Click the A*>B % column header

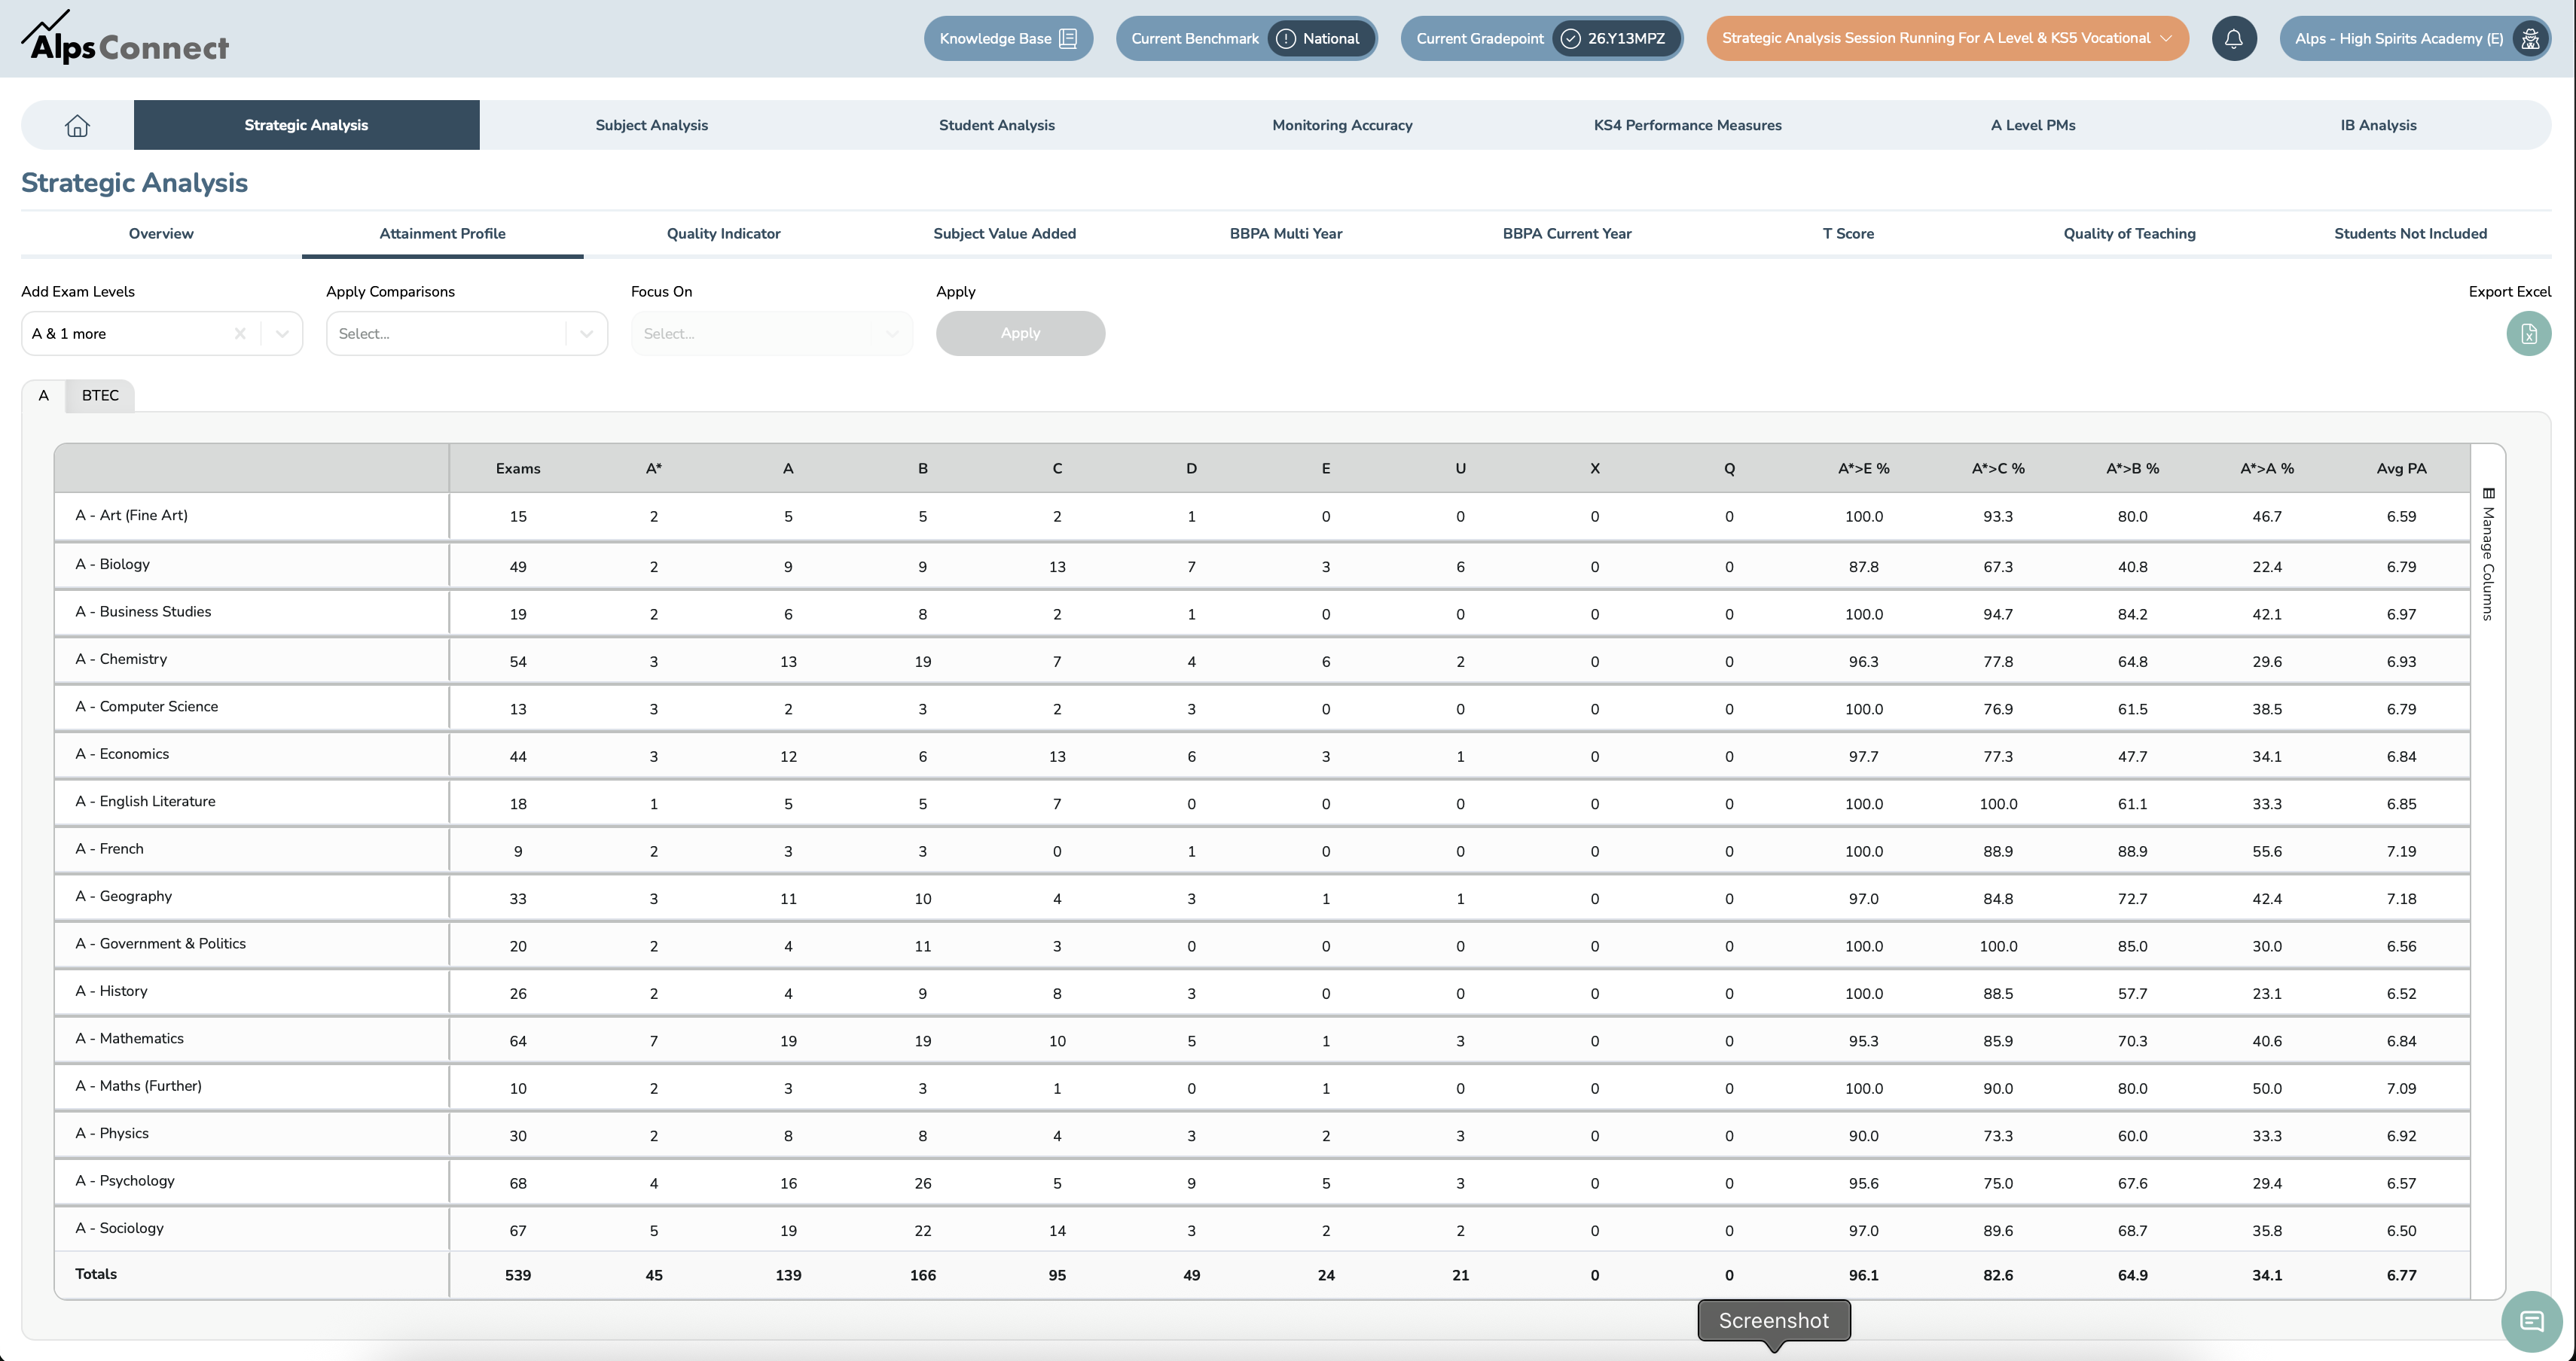(2132, 469)
